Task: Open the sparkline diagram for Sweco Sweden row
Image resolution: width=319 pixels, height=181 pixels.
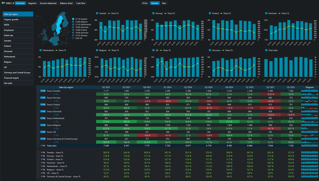Action: (310, 91)
